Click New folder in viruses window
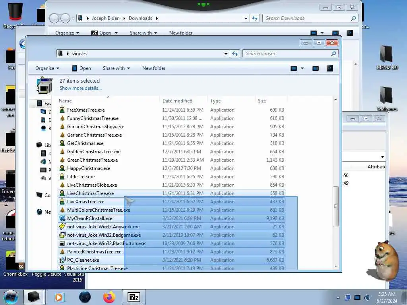This screenshot has height=305, width=407. [x=154, y=68]
